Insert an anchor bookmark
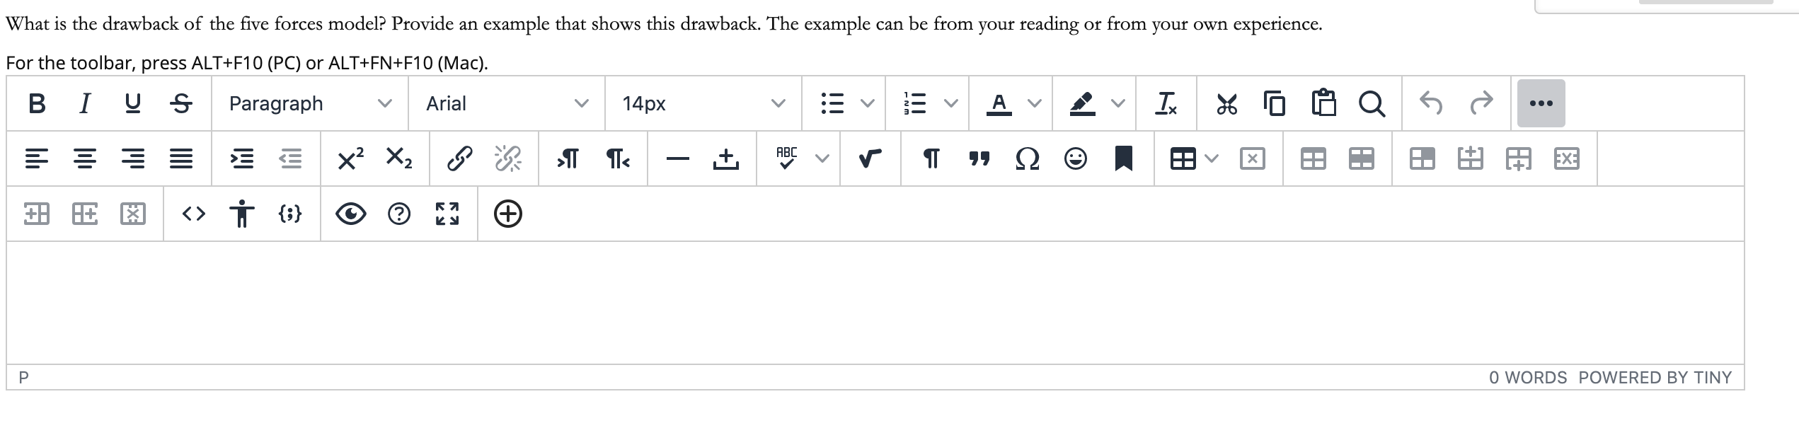The height and width of the screenshot is (440, 1799). click(1124, 158)
